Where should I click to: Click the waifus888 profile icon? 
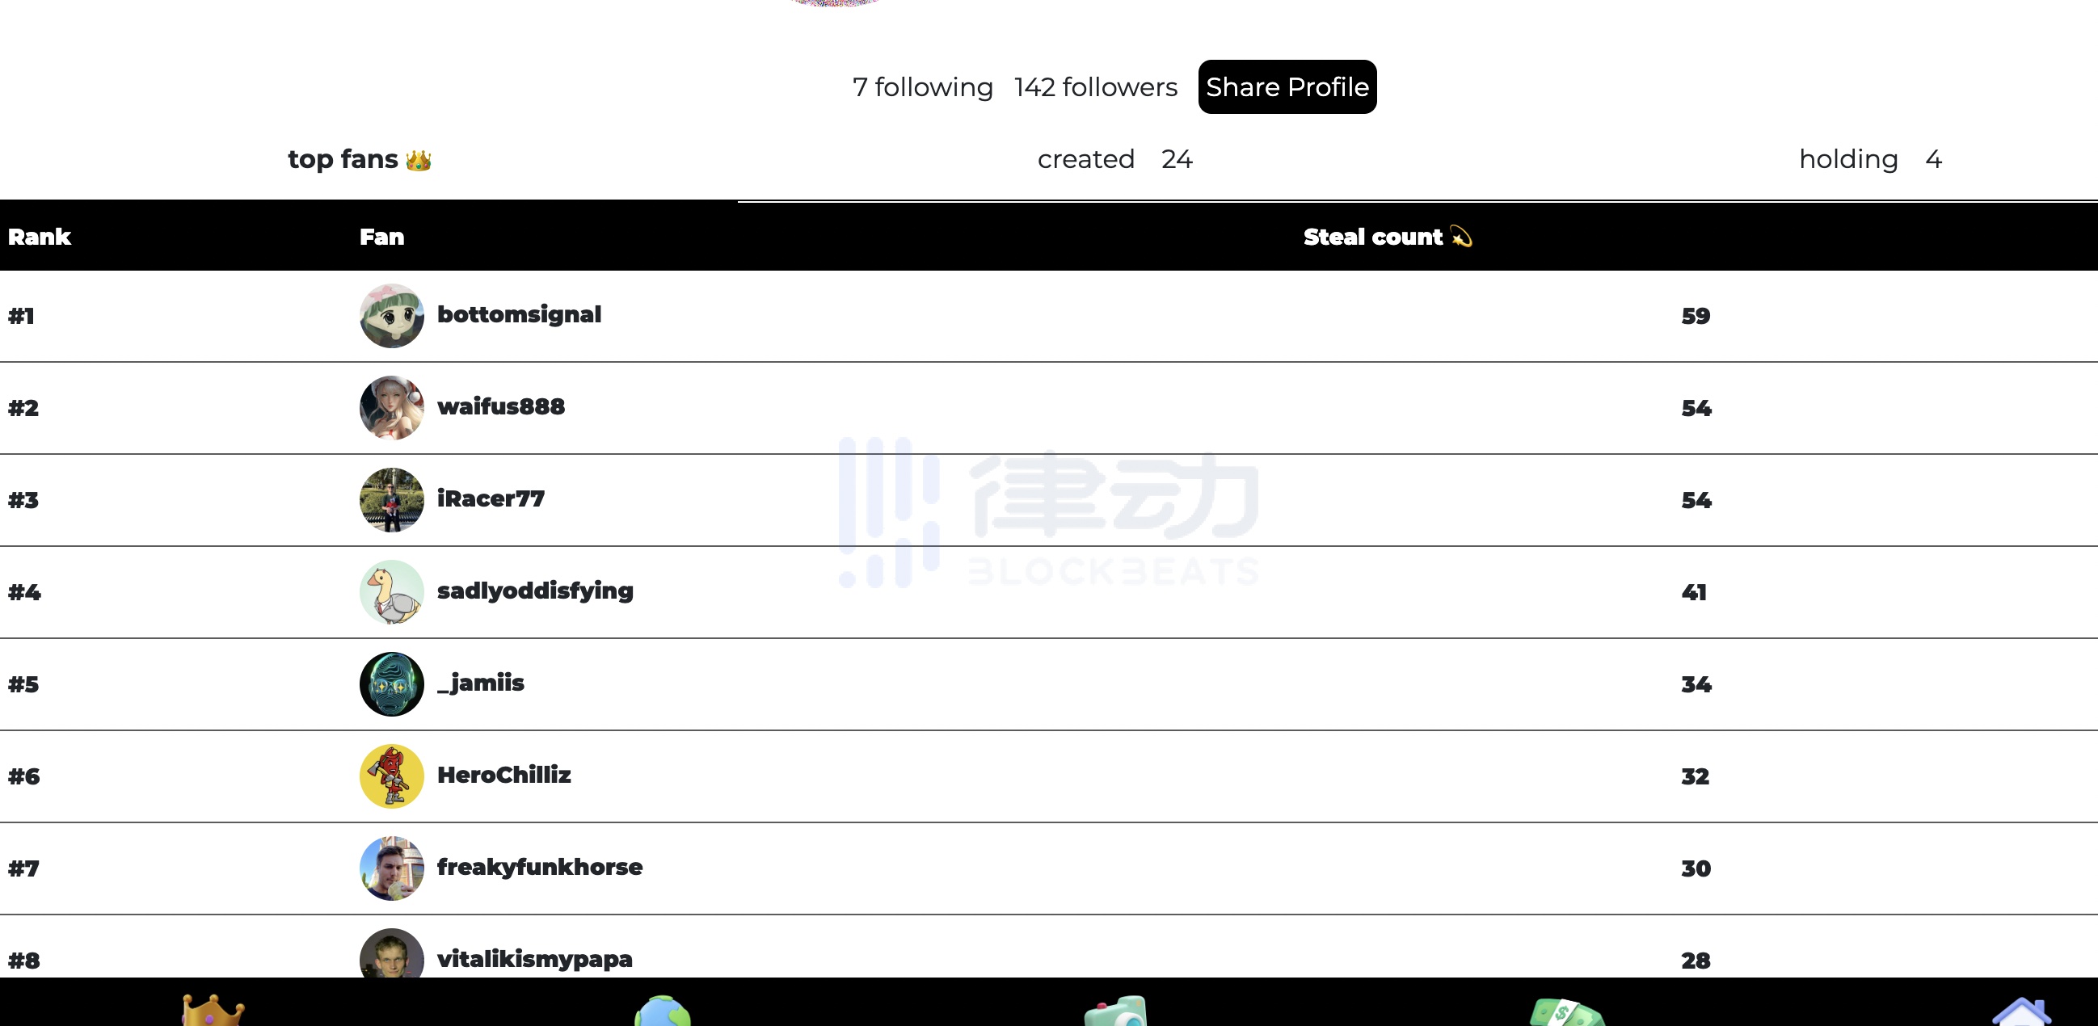point(390,406)
